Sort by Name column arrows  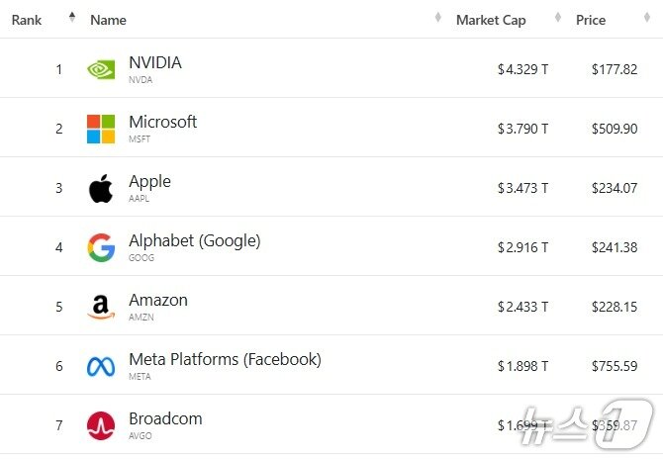pos(437,17)
